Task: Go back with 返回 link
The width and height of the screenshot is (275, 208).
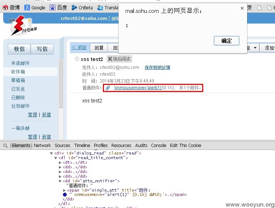Action: click(79, 47)
